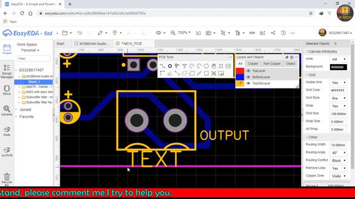The height and width of the screenshot is (199, 355).
Task: Select Sheet_1 in project tree
Action: point(34,82)
